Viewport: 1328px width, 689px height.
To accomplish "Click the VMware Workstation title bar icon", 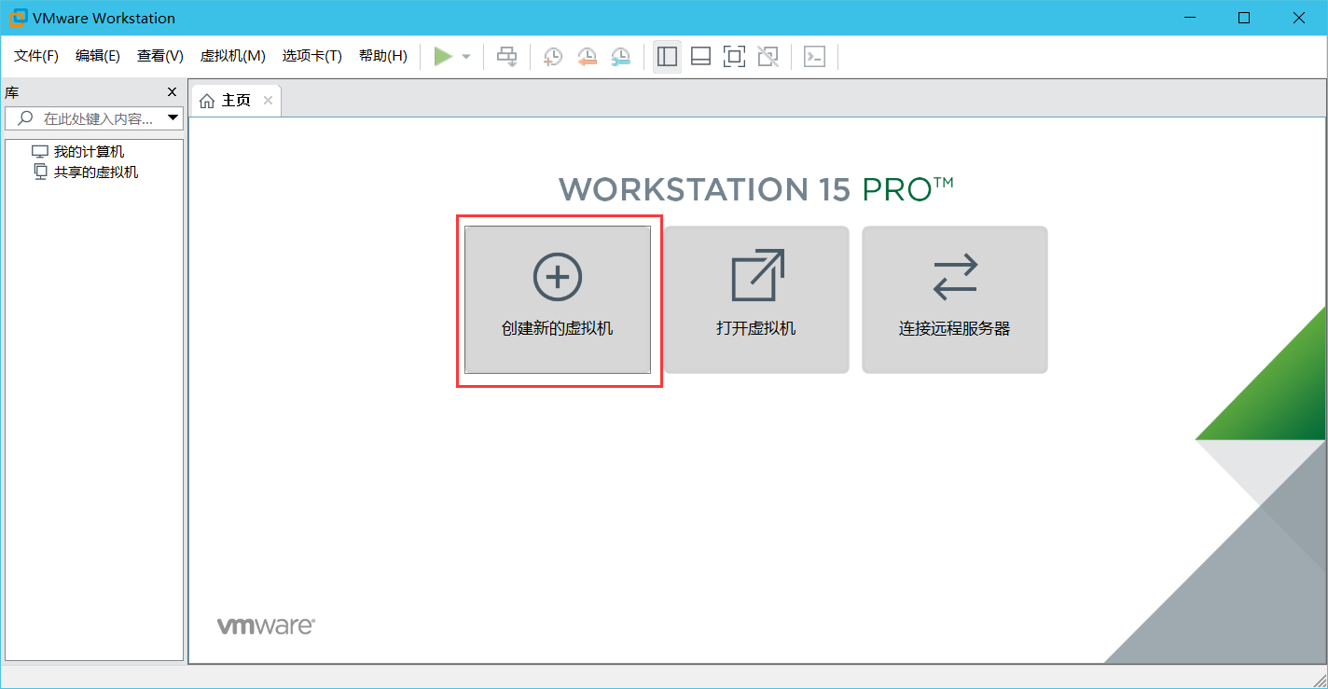I will [x=16, y=18].
